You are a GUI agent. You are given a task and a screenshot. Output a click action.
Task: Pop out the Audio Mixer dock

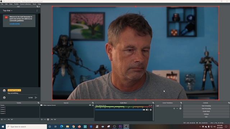153,103
